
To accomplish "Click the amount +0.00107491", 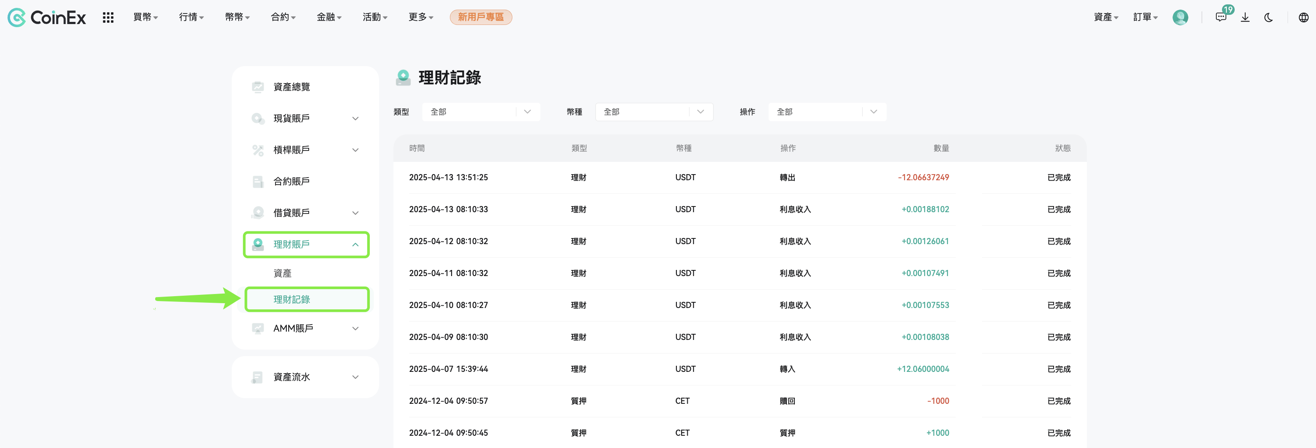I will pos(925,273).
